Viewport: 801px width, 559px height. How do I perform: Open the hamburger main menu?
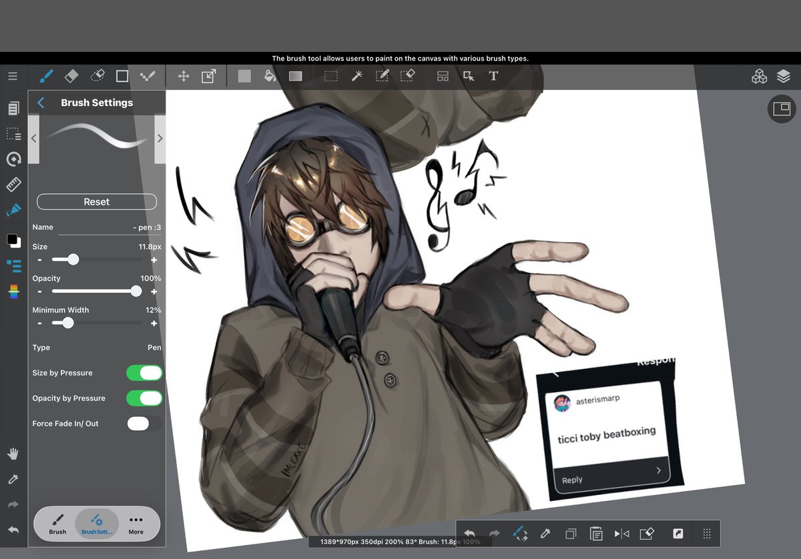click(x=13, y=76)
